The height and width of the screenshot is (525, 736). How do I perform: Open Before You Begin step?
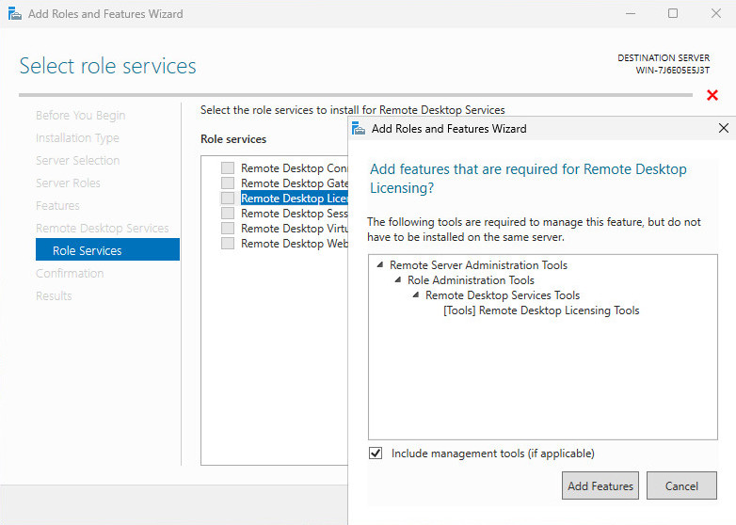81,116
